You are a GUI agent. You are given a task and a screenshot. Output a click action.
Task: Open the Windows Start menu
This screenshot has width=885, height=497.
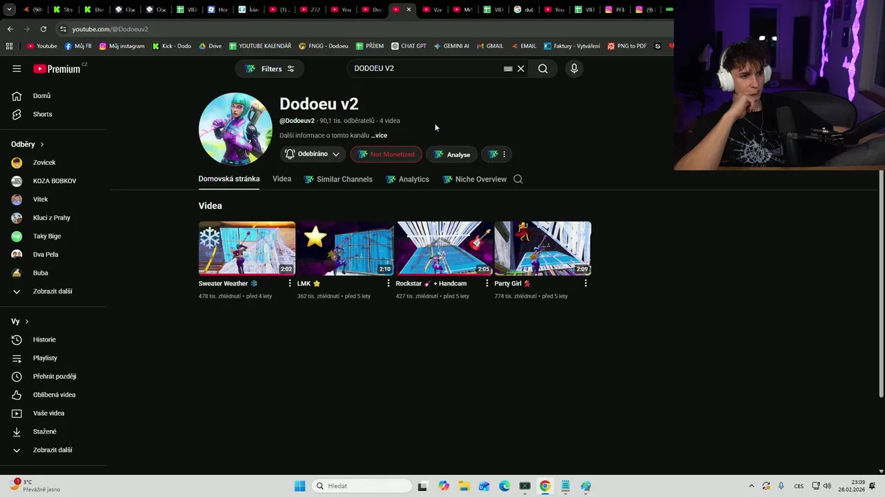[x=299, y=486]
